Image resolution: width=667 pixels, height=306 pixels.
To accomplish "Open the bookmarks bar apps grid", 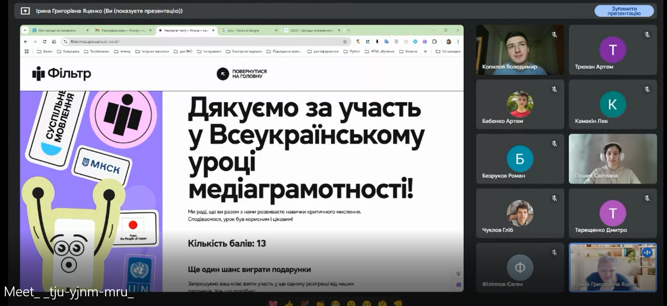I will click(27, 52).
